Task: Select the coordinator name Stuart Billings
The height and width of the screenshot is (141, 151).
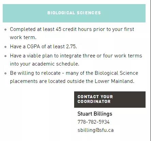Action: click(x=95, y=114)
